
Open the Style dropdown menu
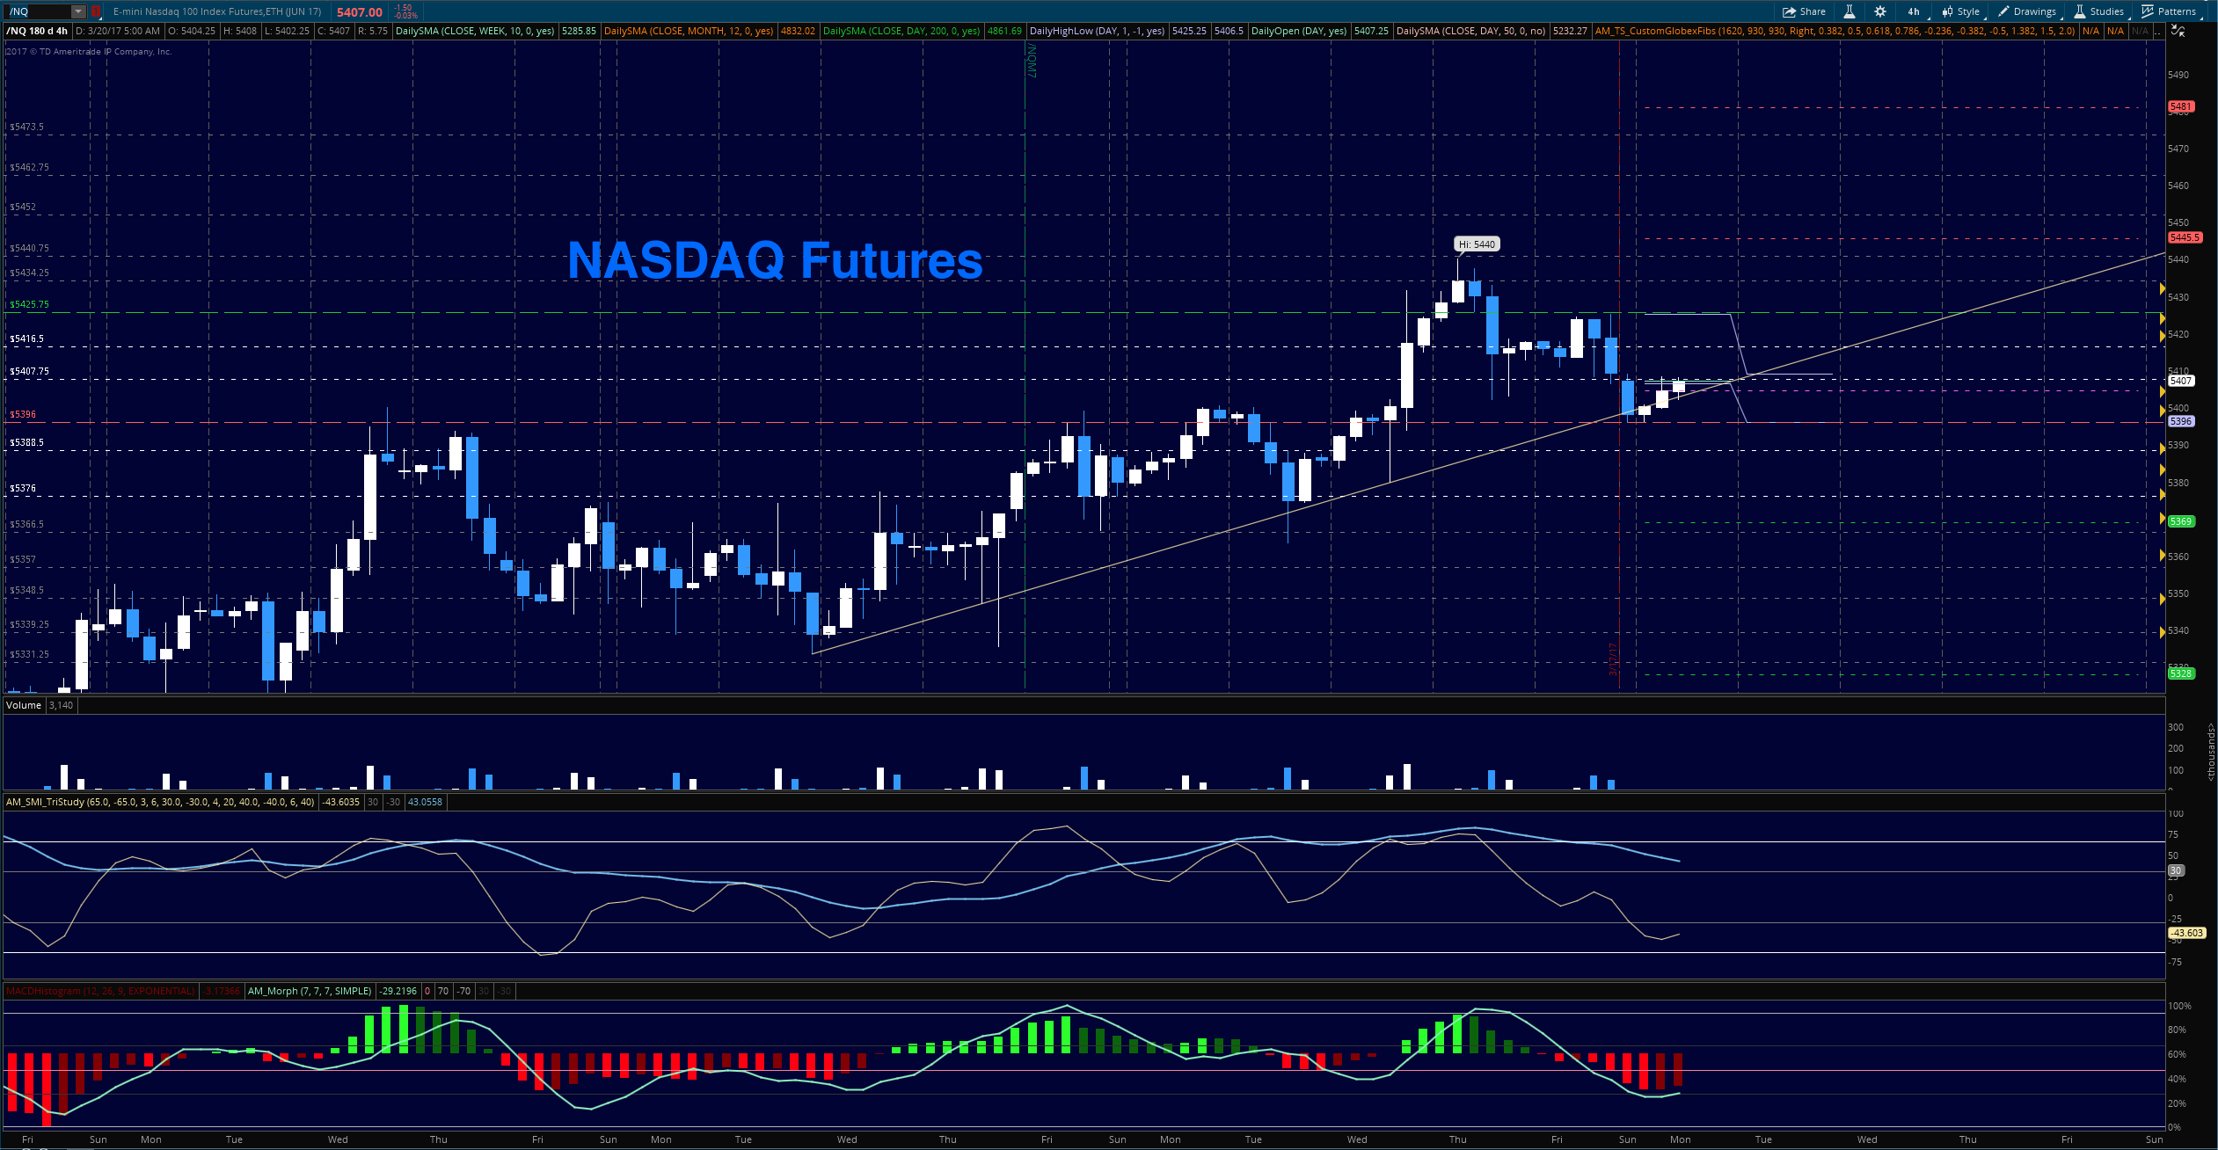coord(1961,11)
